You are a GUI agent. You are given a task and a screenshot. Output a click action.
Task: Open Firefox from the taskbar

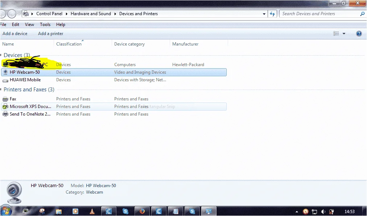point(142,211)
